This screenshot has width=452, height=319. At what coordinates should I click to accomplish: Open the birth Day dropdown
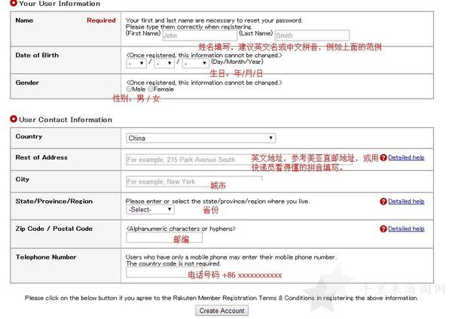point(136,63)
